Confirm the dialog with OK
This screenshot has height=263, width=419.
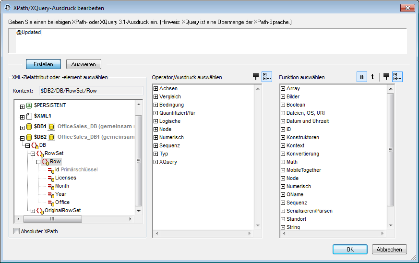[350, 250]
